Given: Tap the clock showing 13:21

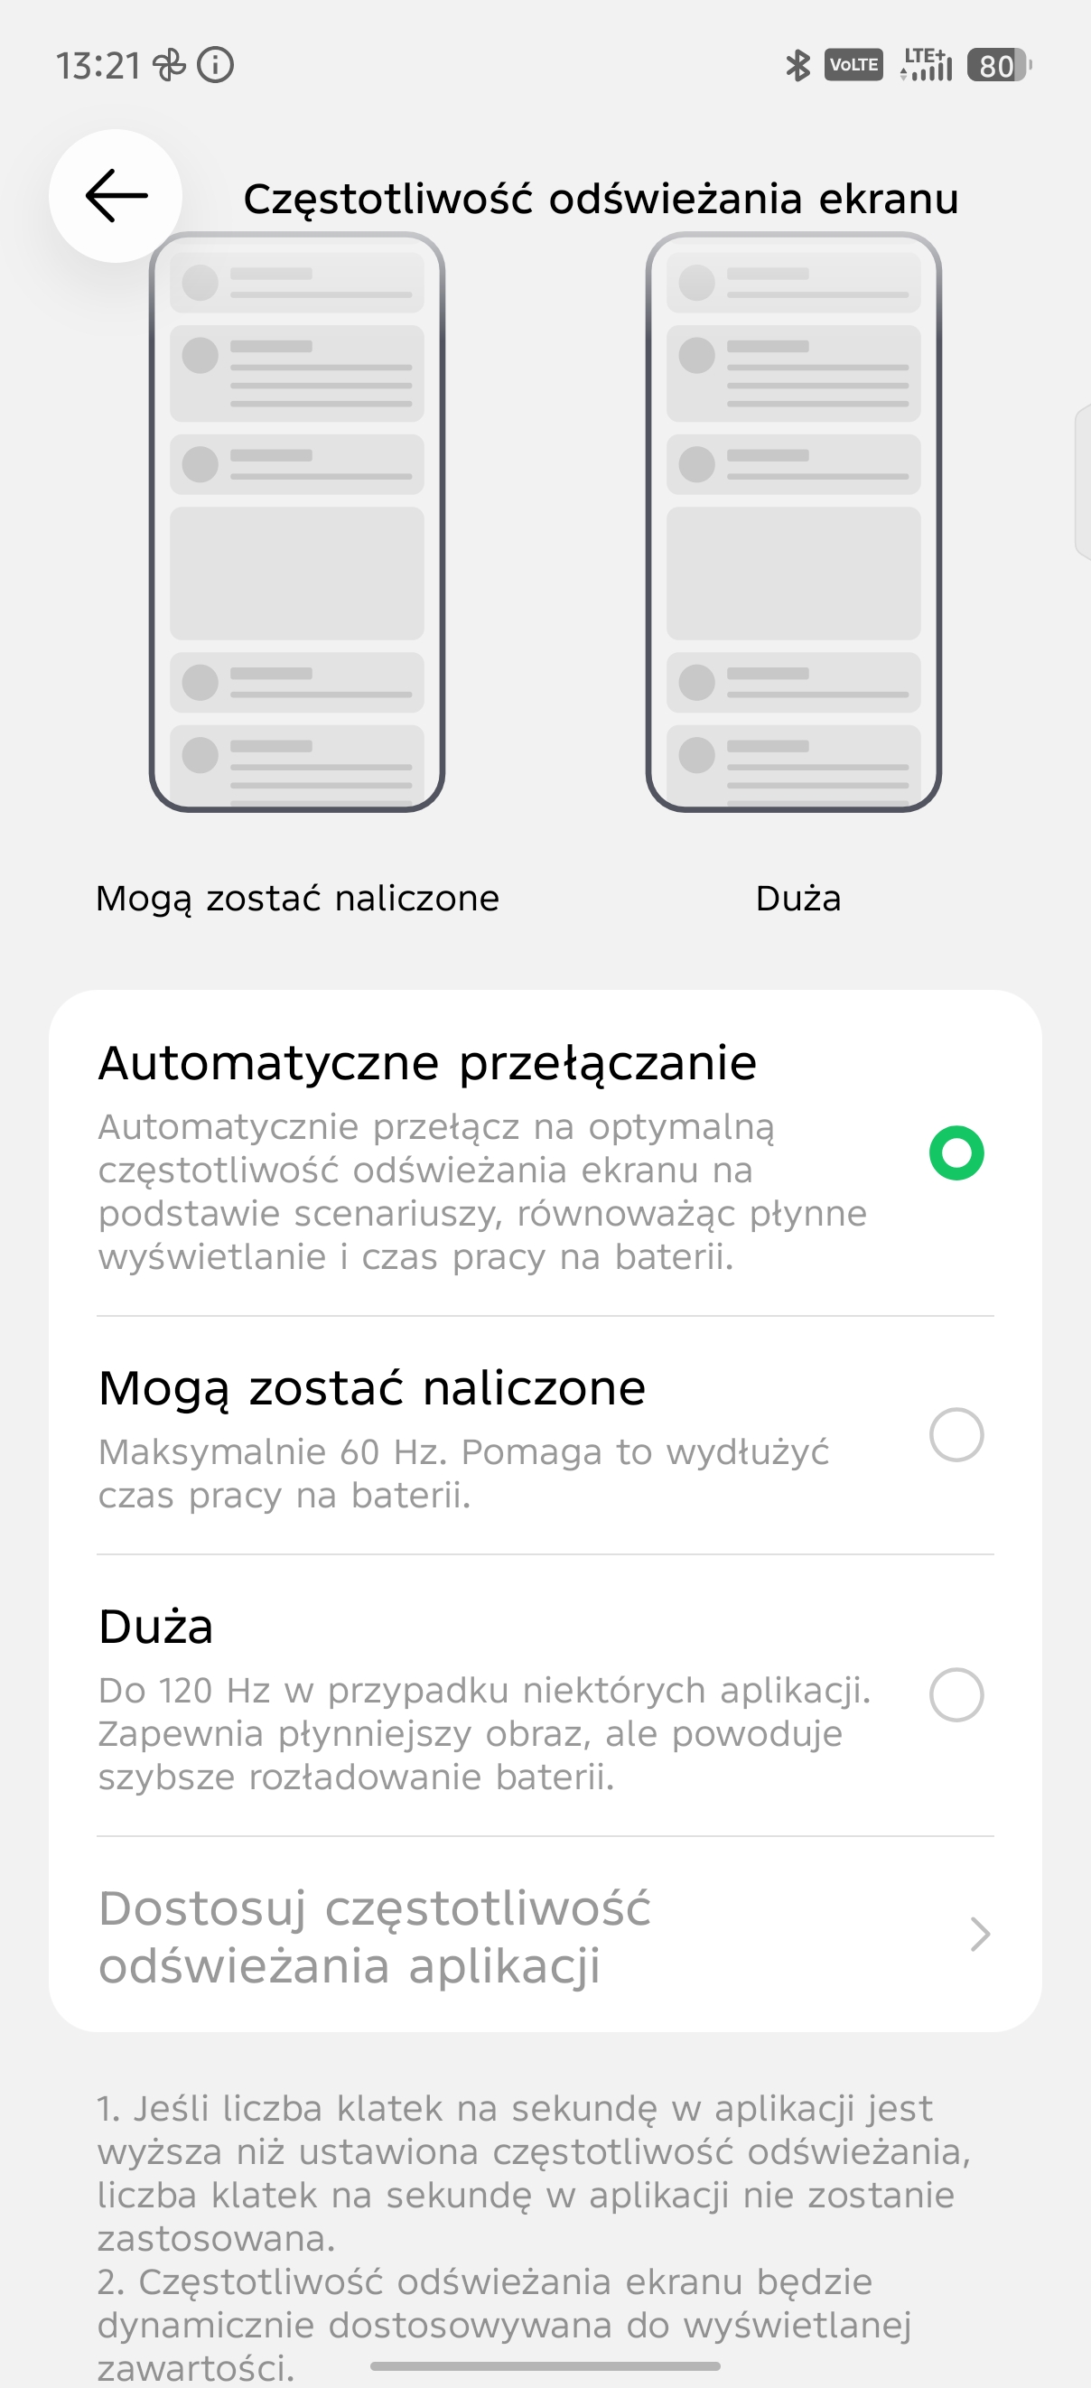Looking at the screenshot, I should click(x=98, y=66).
